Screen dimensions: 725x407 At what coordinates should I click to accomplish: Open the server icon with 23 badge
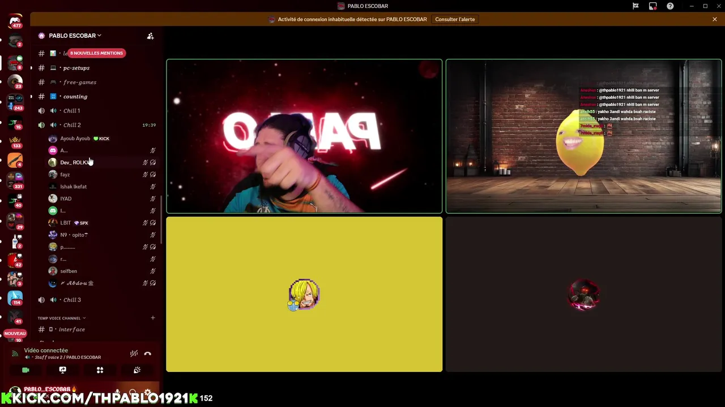[x=15, y=82]
